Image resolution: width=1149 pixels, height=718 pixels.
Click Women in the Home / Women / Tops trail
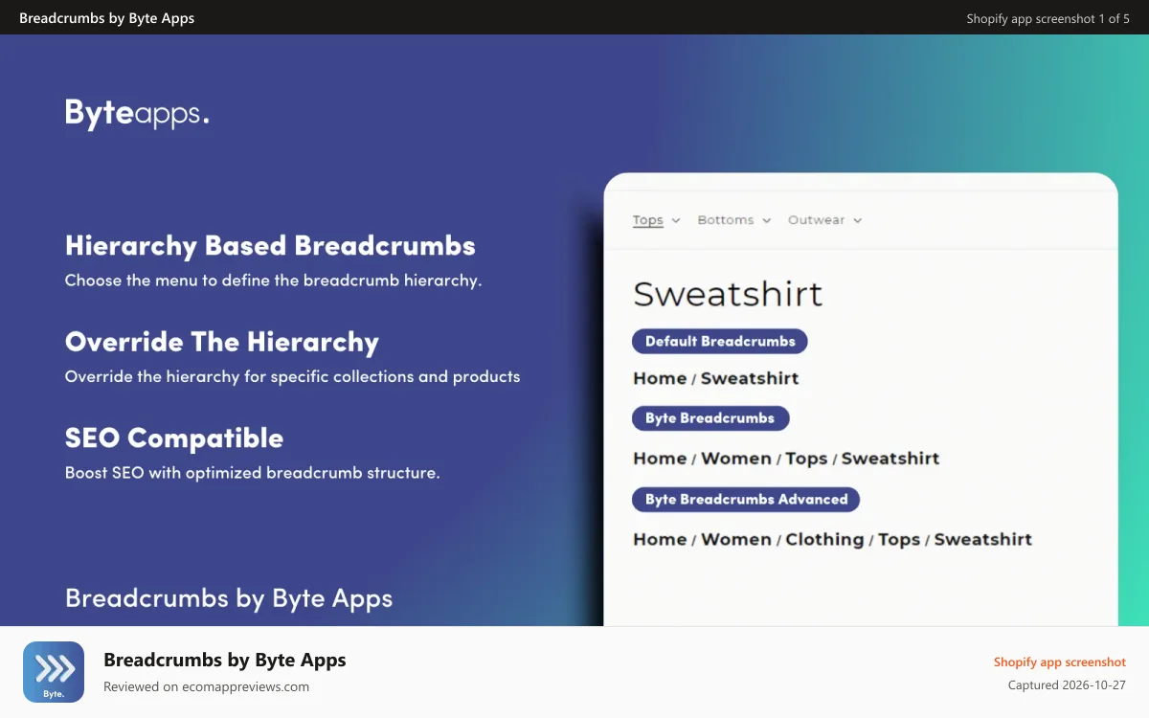coord(736,459)
